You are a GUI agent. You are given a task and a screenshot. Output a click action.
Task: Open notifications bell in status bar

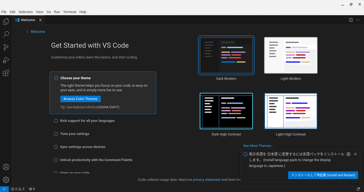(x=358, y=189)
